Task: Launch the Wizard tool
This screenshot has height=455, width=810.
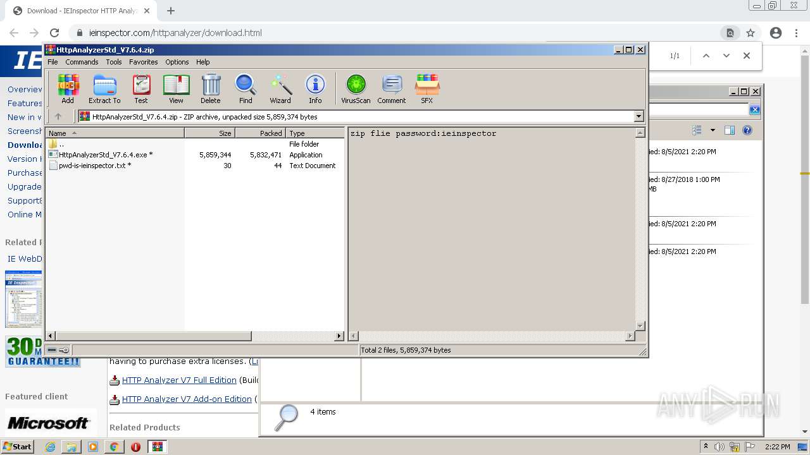Action: click(280, 89)
